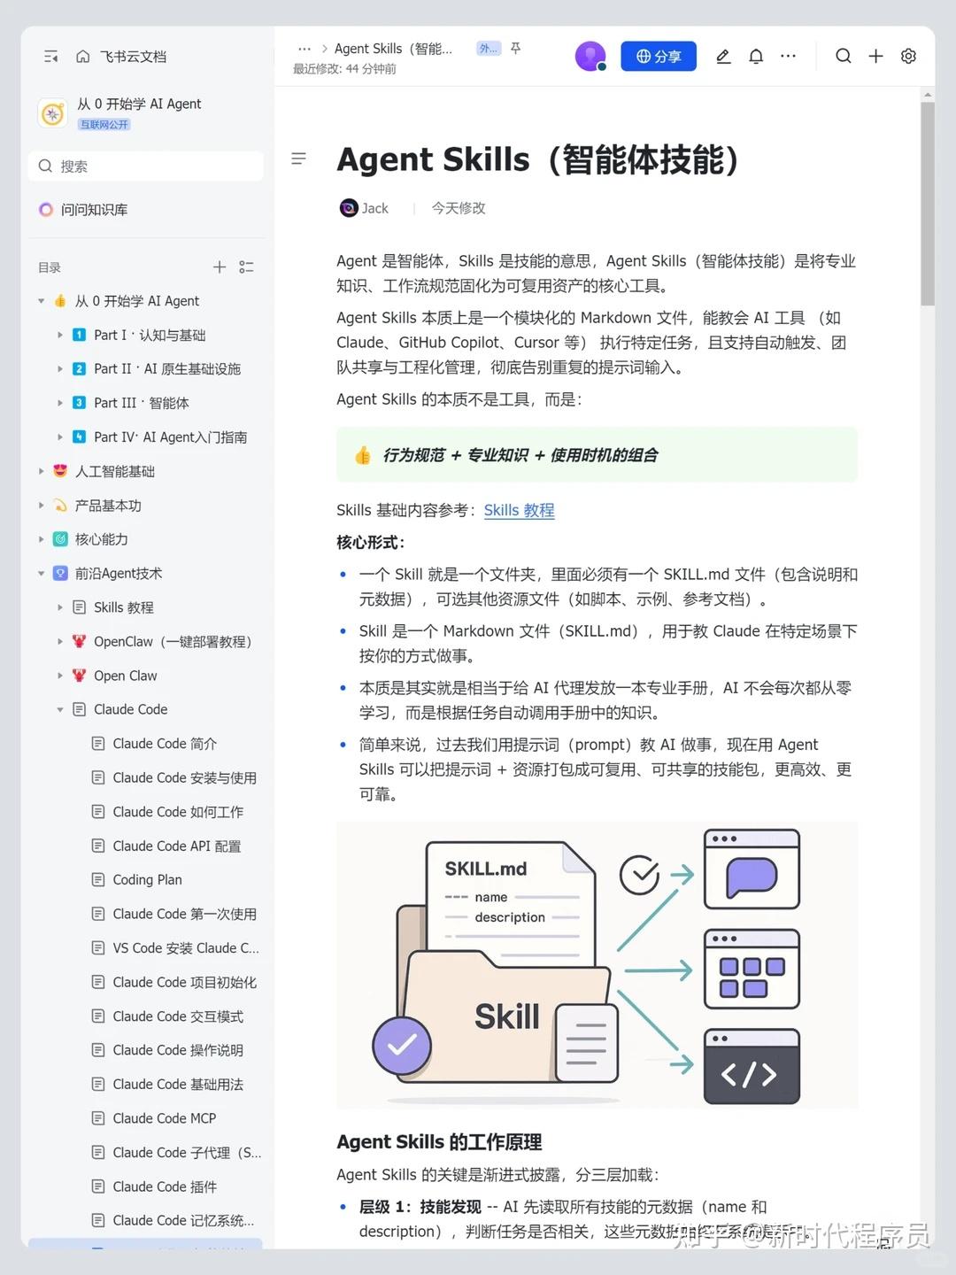
Task: Click the SKILL.md illustration image
Action: [x=597, y=965]
